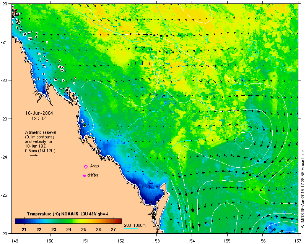This screenshot has height=244, width=306.
Task: Click latitude axis label -21
Action: [4, 42]
